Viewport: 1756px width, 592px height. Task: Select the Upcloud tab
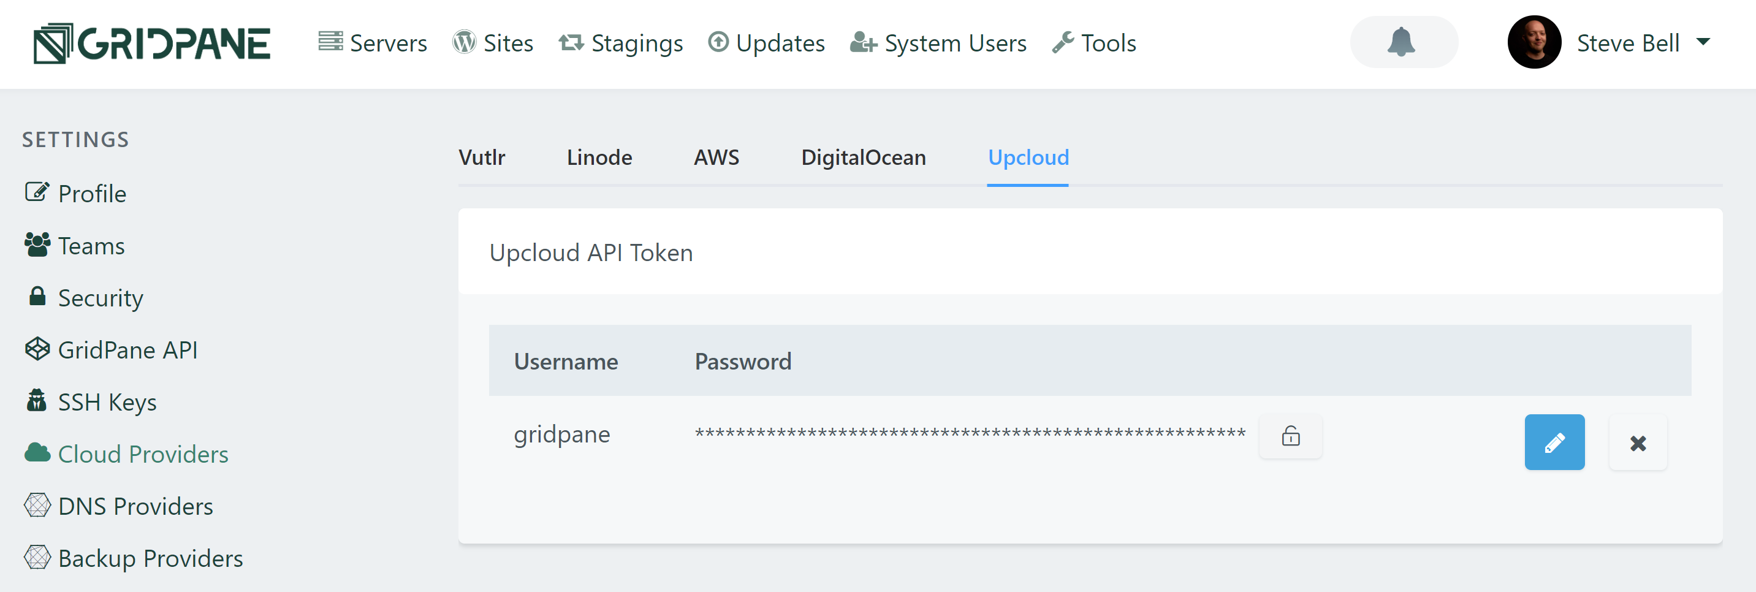1028,157
